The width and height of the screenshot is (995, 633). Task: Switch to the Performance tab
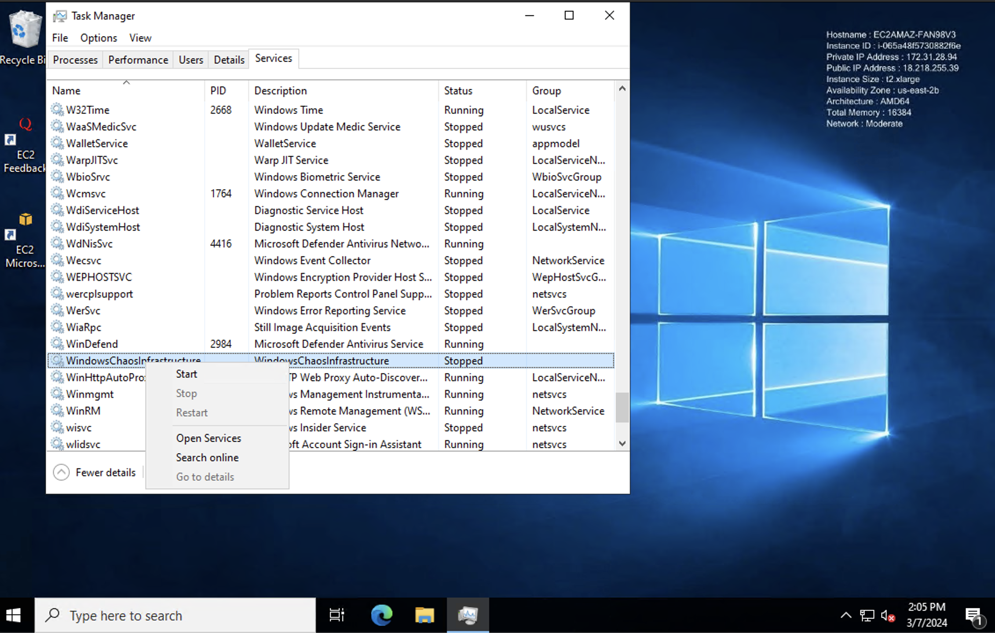[138, 60]
